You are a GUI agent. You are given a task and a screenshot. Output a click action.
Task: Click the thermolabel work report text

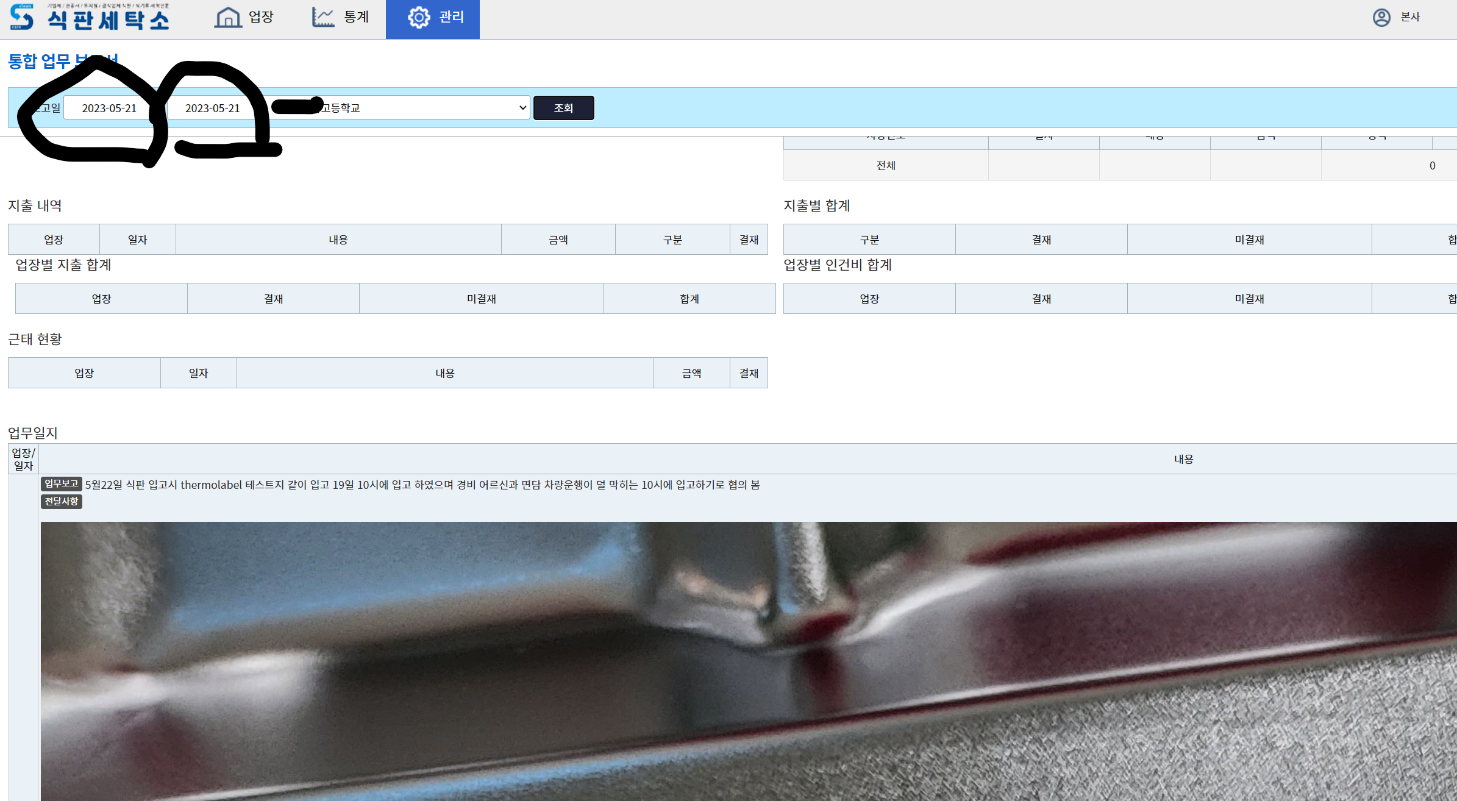pos(422,485)
